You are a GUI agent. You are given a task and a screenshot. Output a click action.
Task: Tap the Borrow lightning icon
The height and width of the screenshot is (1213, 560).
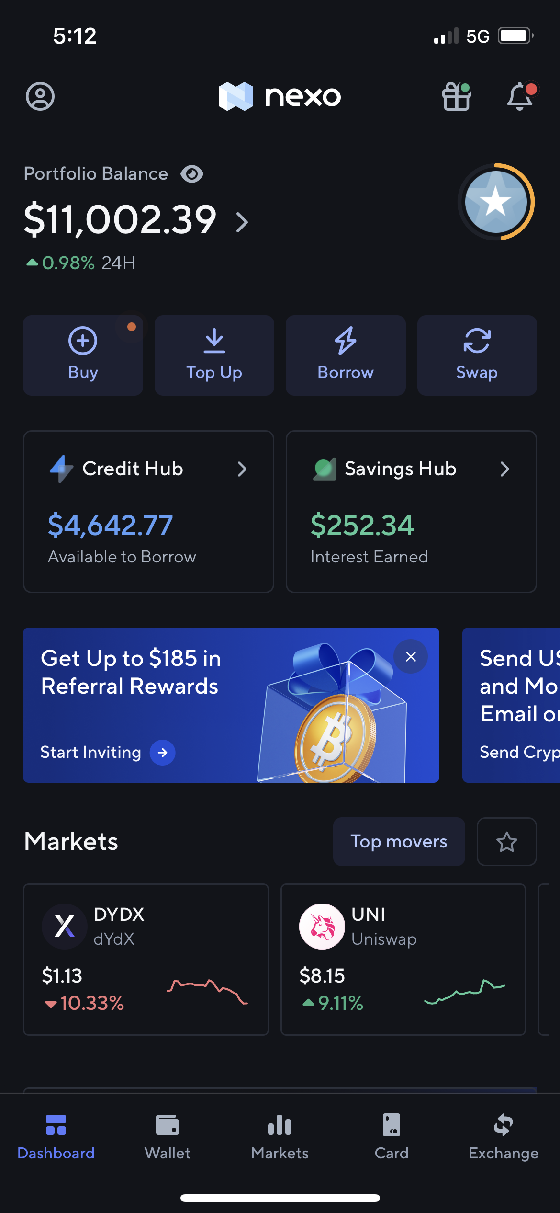346,341
